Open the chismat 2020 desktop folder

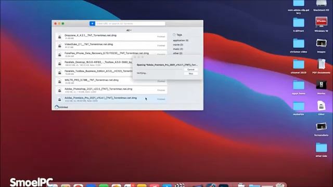[299, 64]
